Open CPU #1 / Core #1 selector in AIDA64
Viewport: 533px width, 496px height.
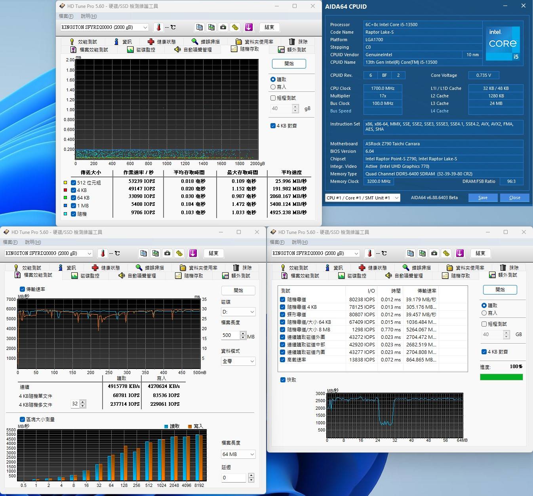pyautogui.click(x=363, y=198)
